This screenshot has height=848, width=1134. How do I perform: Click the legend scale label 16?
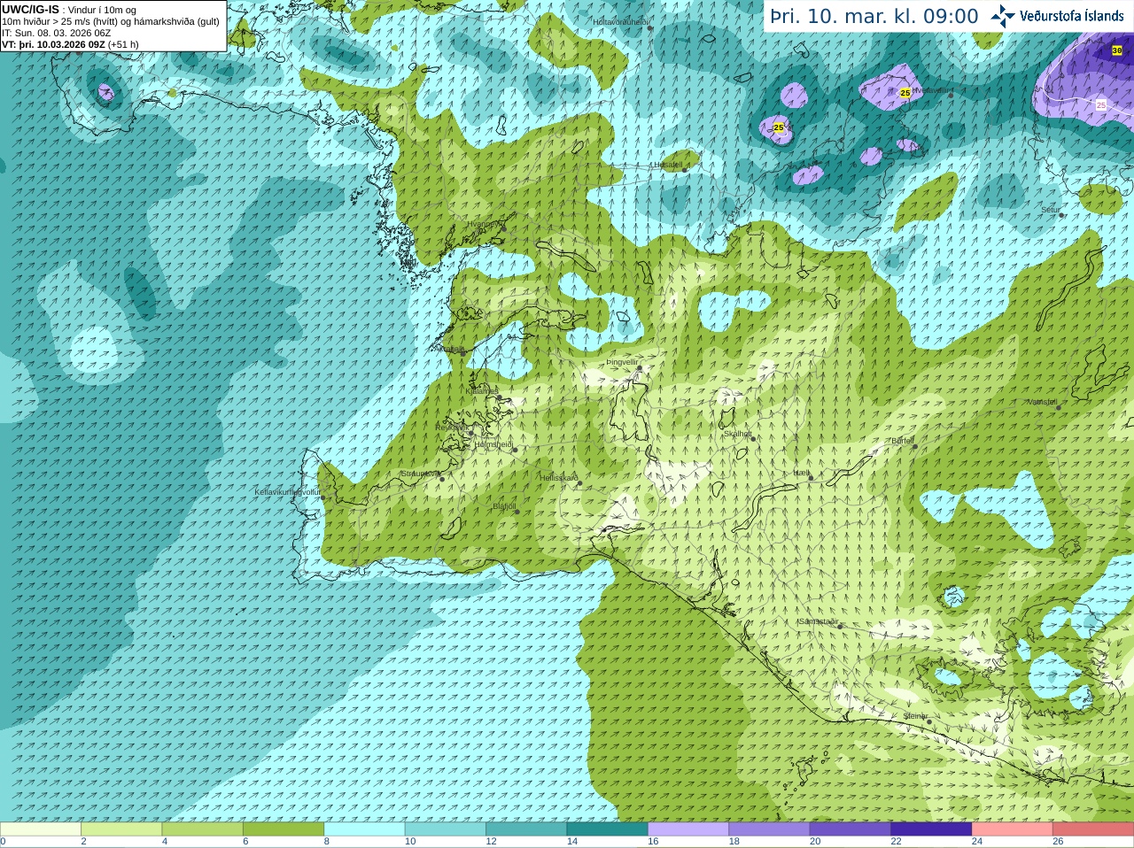(x=653, y=842)
